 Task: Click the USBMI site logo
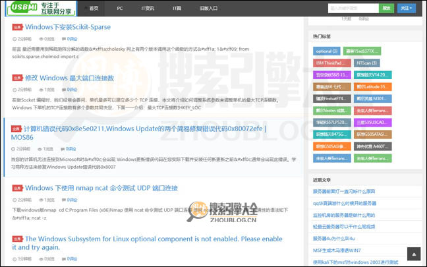(x=42, y=8)
